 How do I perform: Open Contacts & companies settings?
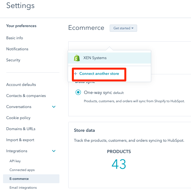click(x=26, y=96)
